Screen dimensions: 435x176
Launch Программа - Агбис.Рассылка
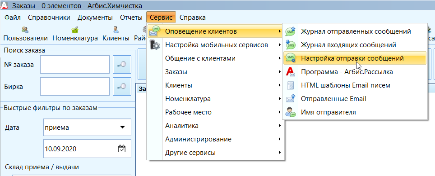pyautogui.click(x=355, y=72)
